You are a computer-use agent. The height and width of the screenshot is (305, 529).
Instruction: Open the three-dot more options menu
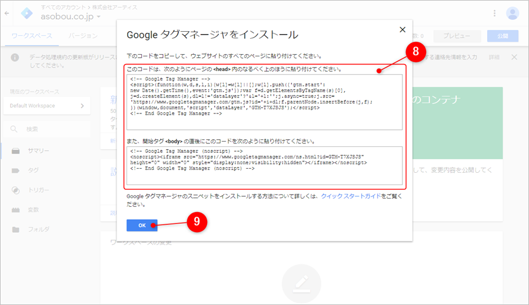(x=495, y=13)
